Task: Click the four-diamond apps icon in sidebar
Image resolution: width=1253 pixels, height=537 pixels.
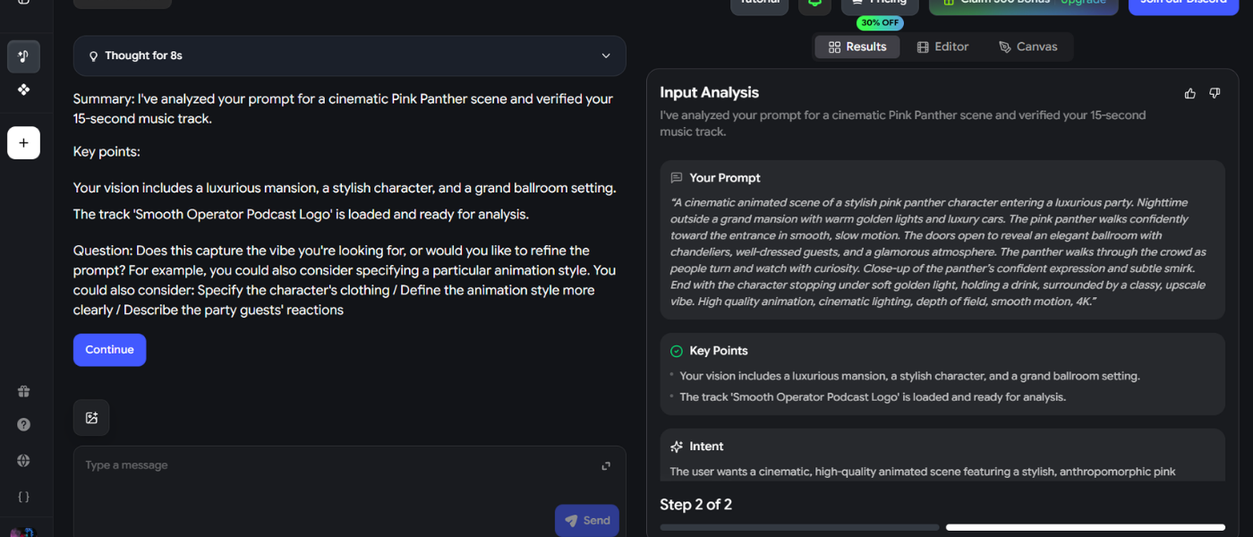Action: 23,89
